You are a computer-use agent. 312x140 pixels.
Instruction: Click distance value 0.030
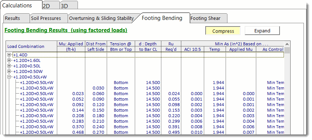pos(99,88)
